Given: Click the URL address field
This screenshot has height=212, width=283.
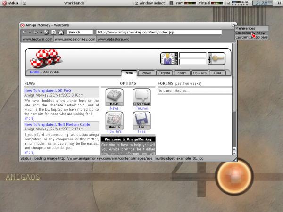Looking at the screenshot, I should [x=159, y=32].
